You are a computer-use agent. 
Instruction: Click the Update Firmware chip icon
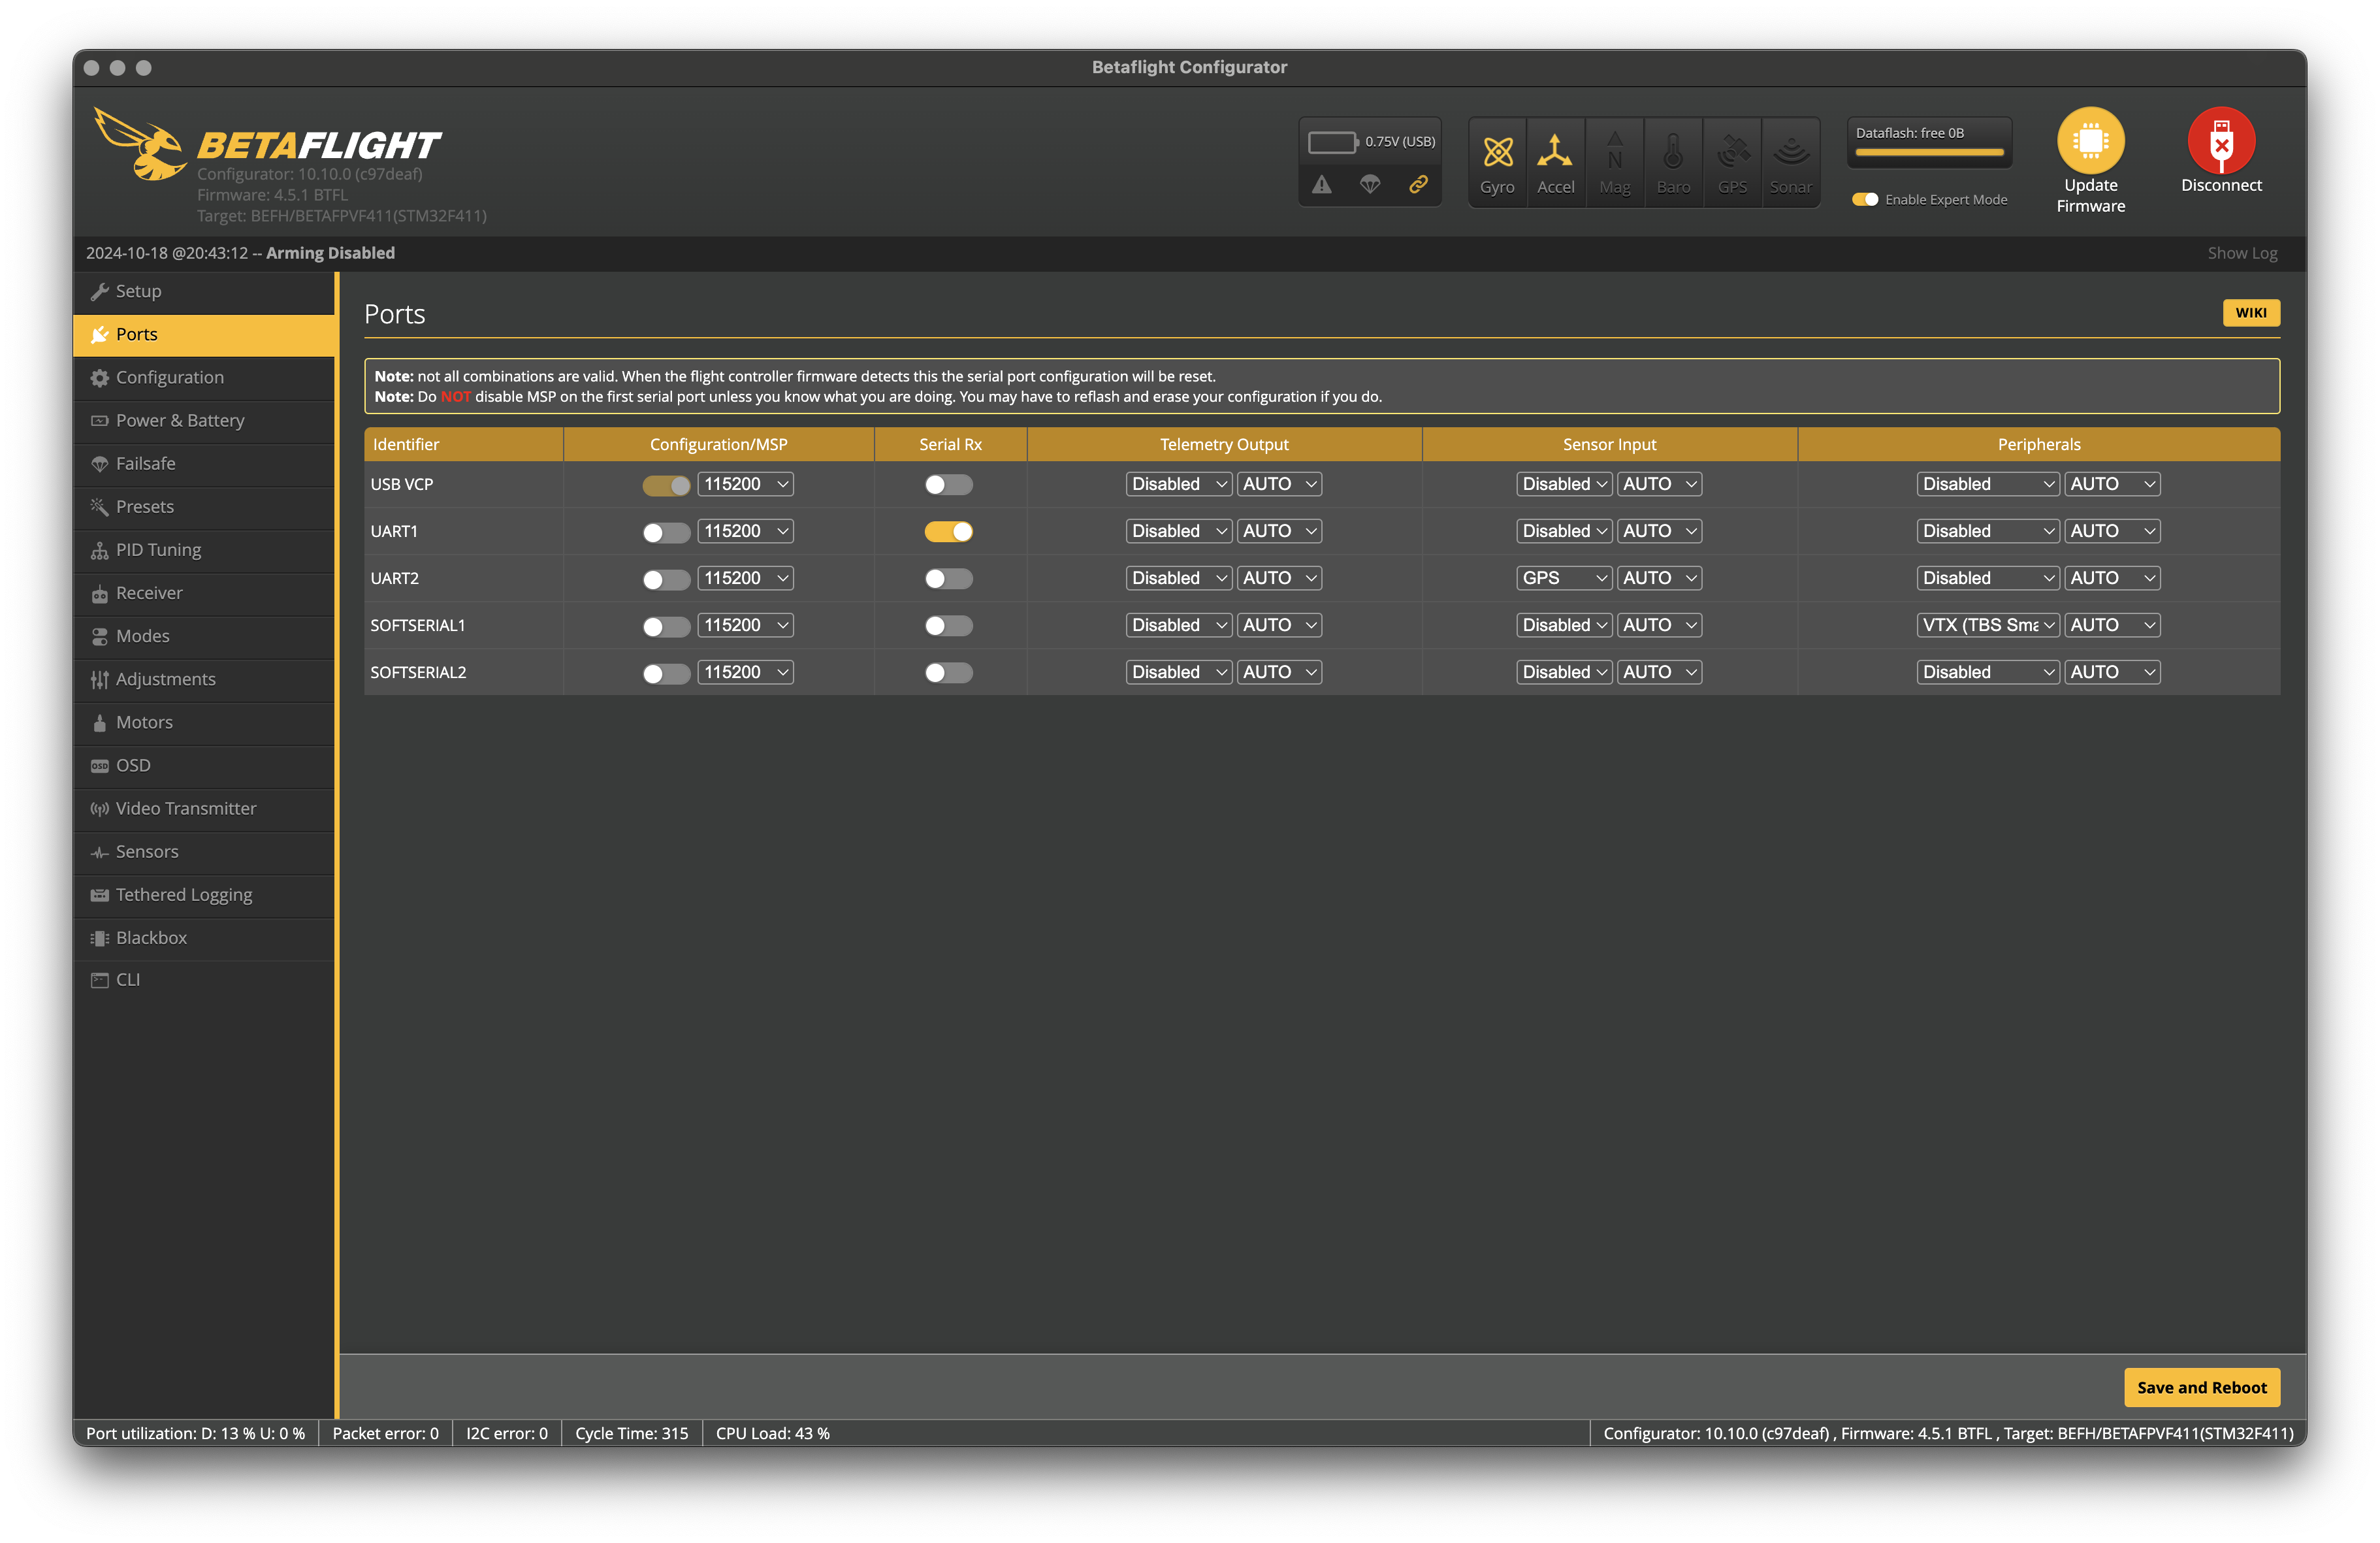(x=2090, y=141)
